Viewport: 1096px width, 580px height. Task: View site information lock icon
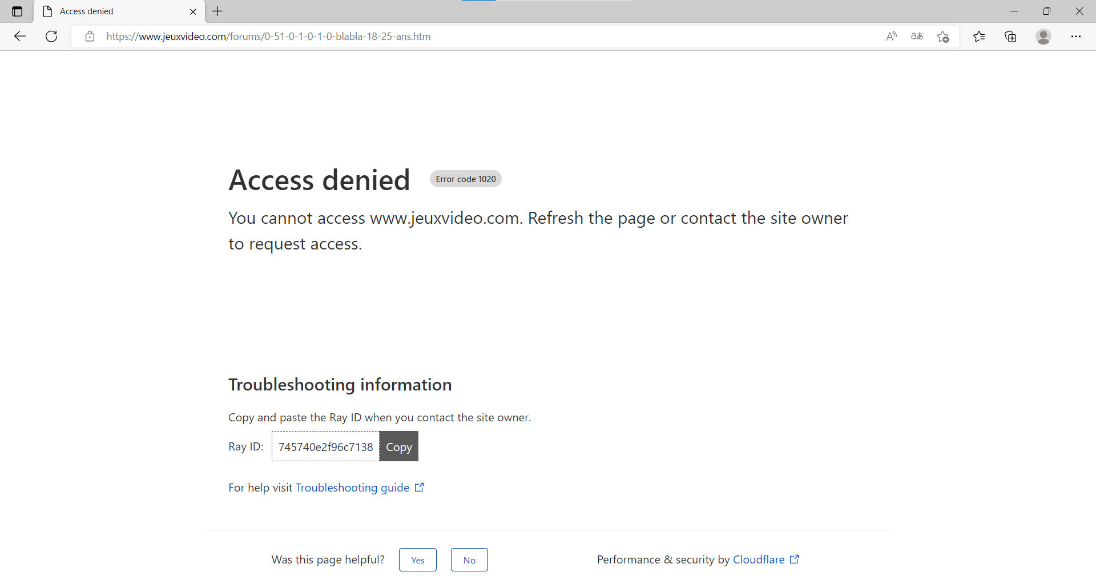pyautogui.click(x=90, y=37)
